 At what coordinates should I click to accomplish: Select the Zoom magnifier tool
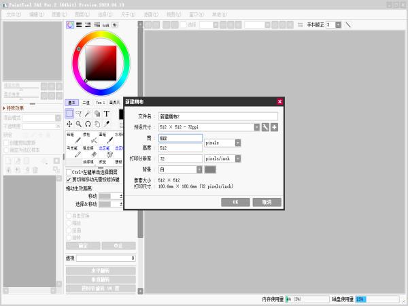click(x=79, y=124)
